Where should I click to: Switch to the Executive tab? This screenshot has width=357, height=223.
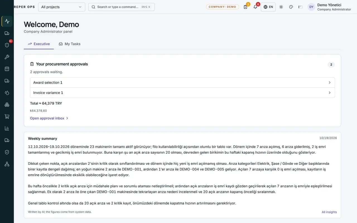39,44
